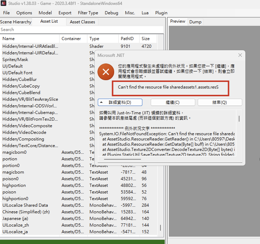This screenshot has width=260, height=244.
Task: Select the portion asset row
Action: click(48, 159)
